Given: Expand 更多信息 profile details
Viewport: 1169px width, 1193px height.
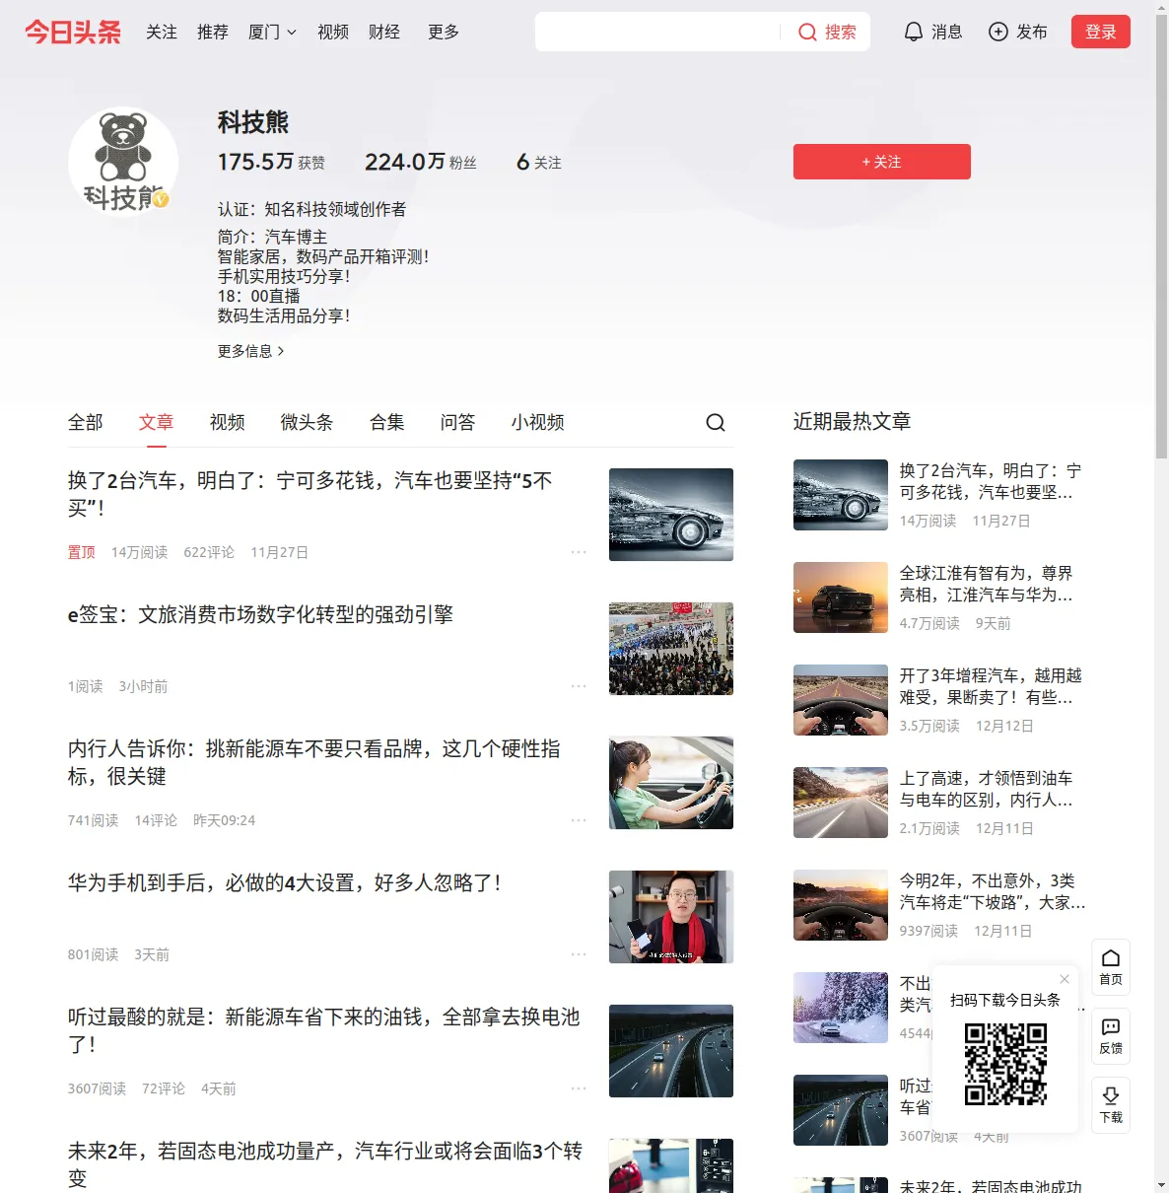Looking at the screenshot, I should point(251,351).
